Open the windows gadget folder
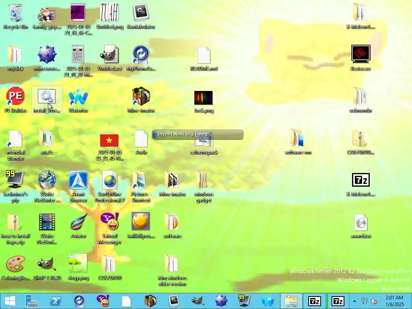This screenshot has height=309, width=412. coord(204,187)
